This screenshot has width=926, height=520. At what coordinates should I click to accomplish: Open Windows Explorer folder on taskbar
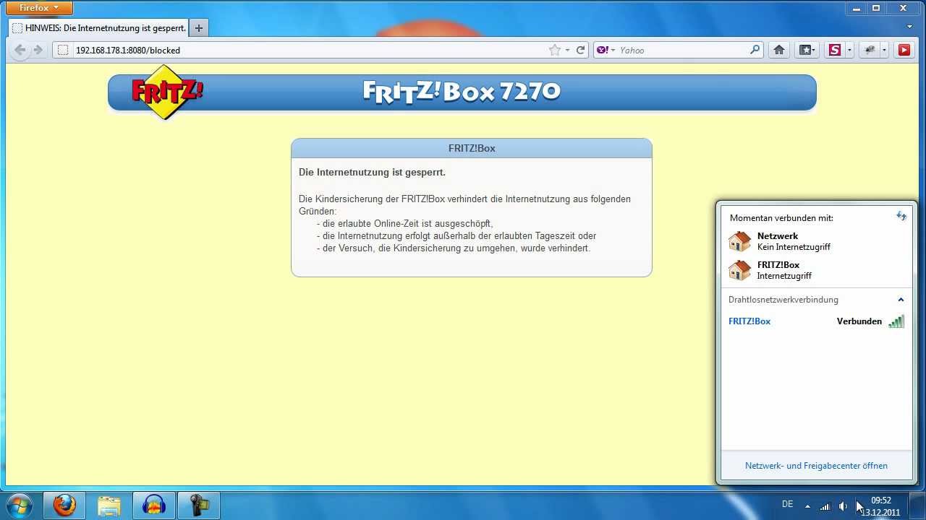(109, 505)
